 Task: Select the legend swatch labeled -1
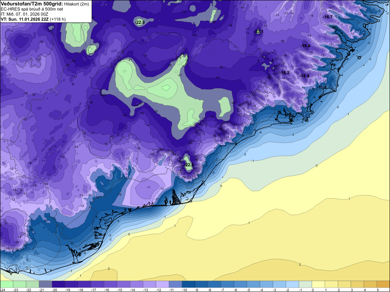coord(305,284)
